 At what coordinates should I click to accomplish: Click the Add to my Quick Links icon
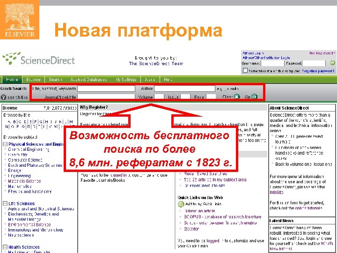(181, 204)
